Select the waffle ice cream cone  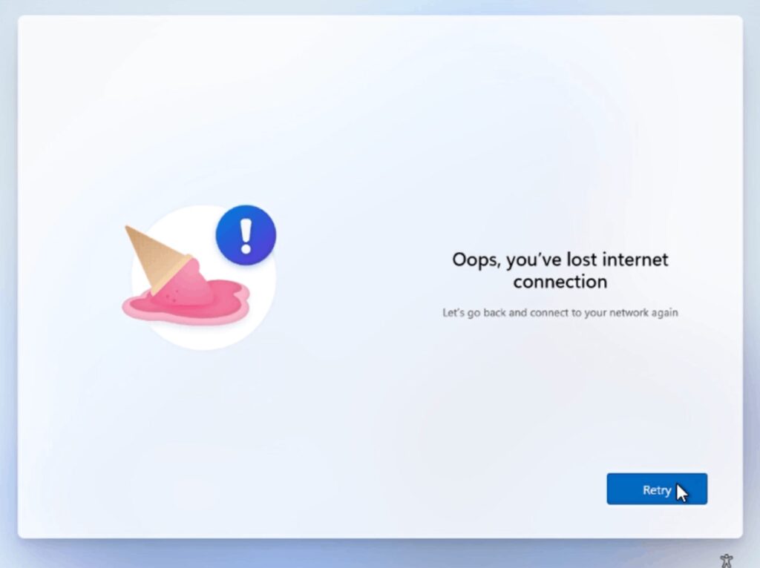[x=154, y=257]
